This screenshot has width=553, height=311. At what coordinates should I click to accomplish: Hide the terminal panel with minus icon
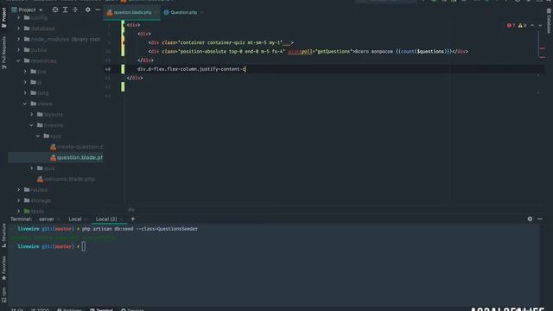(540, 219)
